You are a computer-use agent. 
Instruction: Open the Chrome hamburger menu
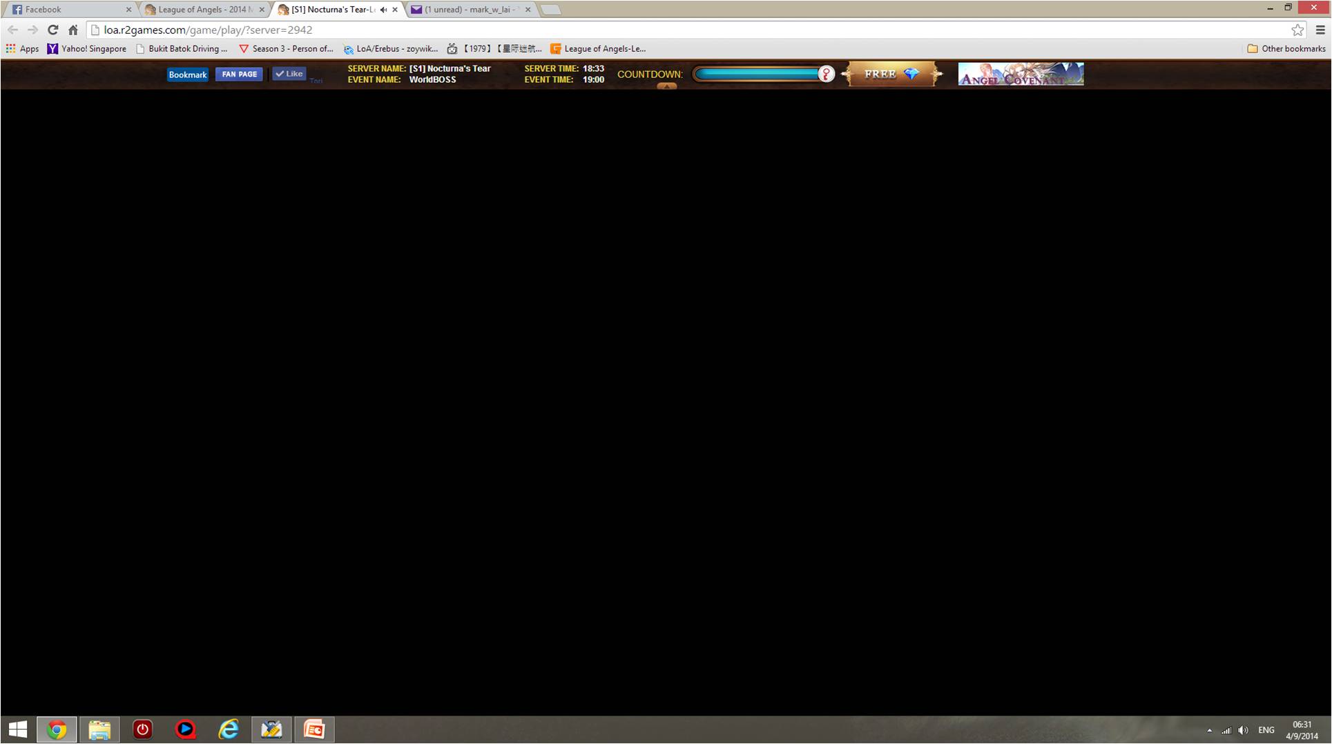[1320, 30]
